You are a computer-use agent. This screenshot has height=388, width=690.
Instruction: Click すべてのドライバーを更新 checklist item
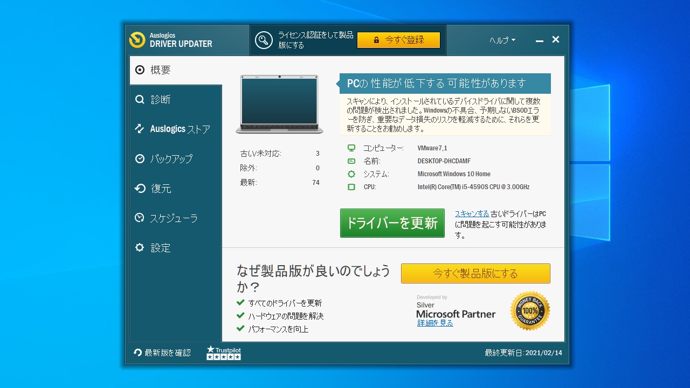coord(285,303)
